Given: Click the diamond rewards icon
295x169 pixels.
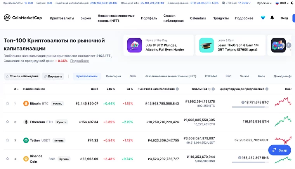Looking at the screenshot, I should tap(263, 18).
